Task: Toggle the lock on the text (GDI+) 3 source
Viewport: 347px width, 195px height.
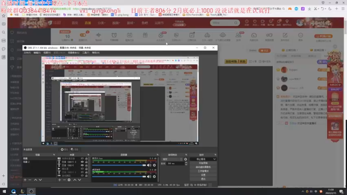Action: (x=86, y=162)
